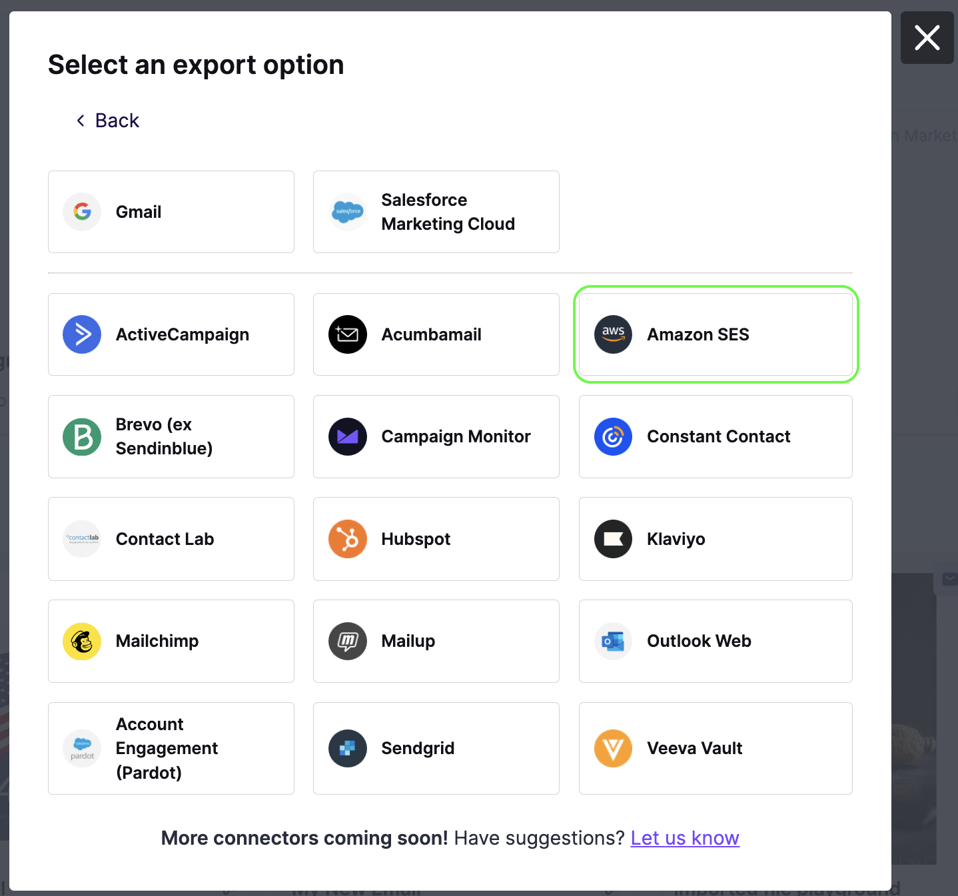Image resolution: width=958 pixels, height=896 pixels.
Task: Click the Mailup logo icon
Action: tap(348, 642)
